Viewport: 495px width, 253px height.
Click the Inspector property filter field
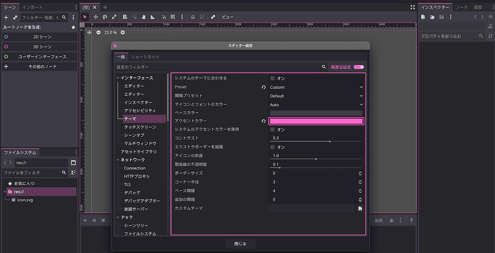click(452, 36)
